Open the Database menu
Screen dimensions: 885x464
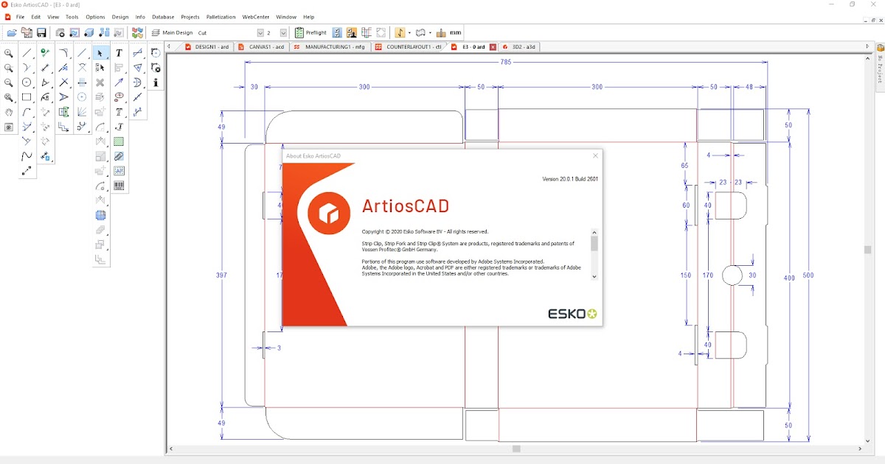pos(163,16)
